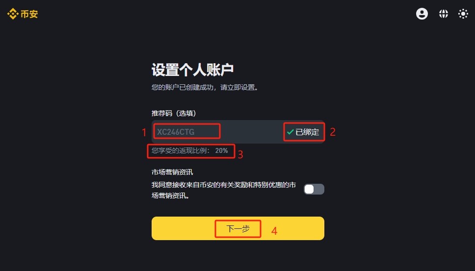
Task: Open the user account profile icon
Action: click(x=422, y=14)
